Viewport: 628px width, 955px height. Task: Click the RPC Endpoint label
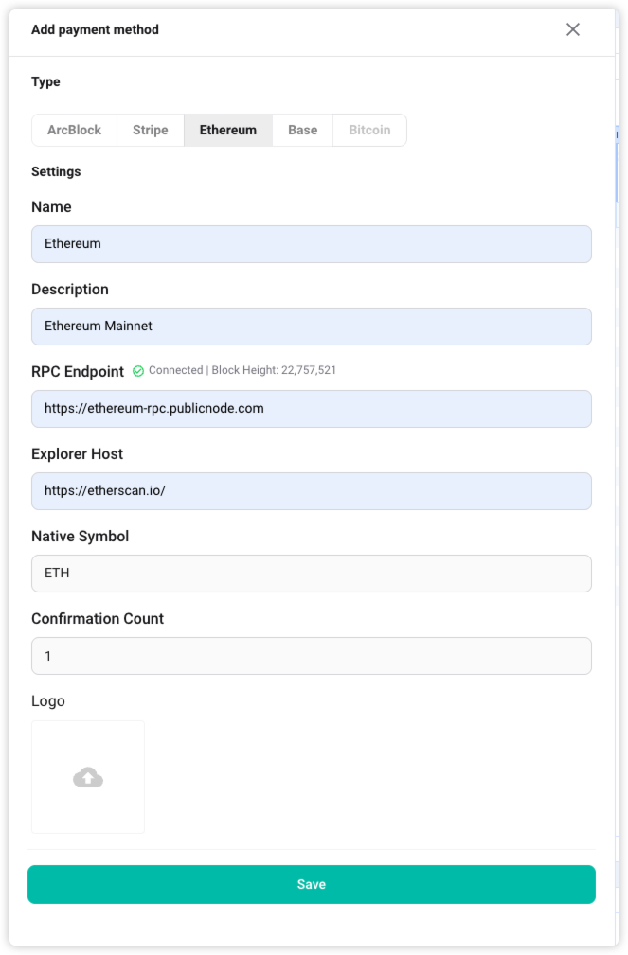click(78, 372)
